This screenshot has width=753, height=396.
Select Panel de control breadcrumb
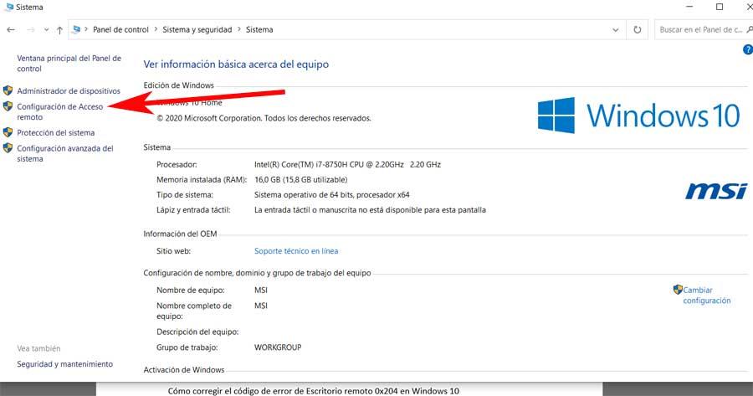click(120, 29)
